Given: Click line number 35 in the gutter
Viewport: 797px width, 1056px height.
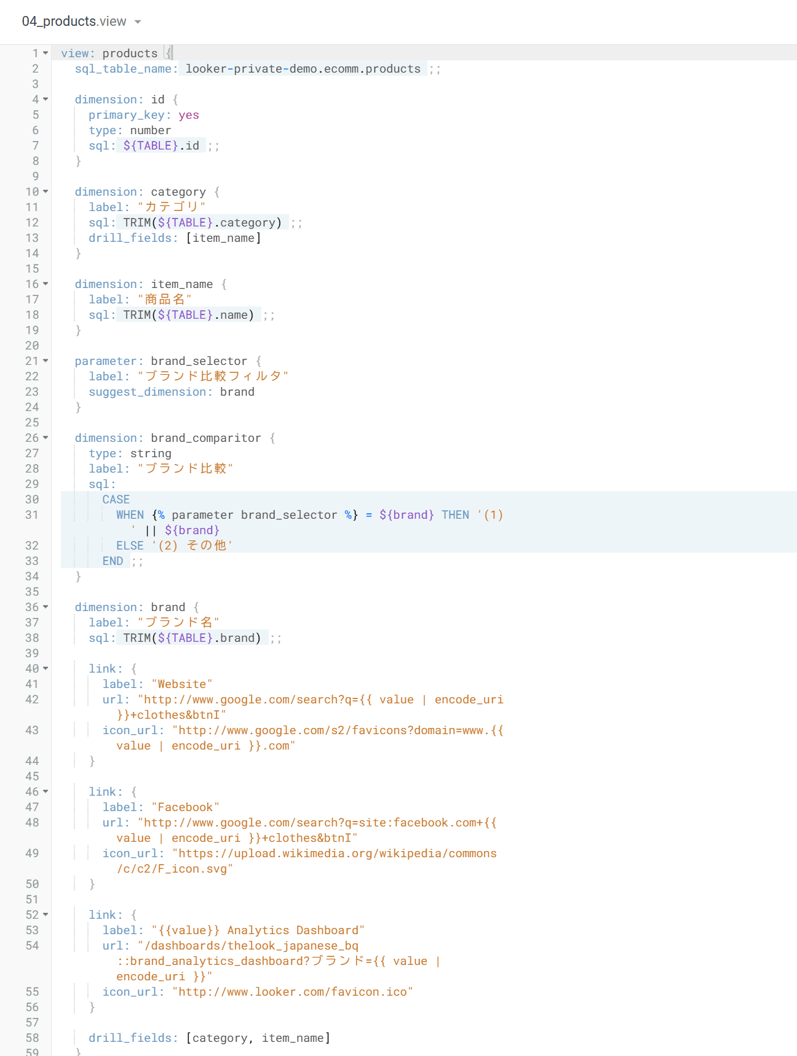Looking at the screenshot, I should click(32, 592).
